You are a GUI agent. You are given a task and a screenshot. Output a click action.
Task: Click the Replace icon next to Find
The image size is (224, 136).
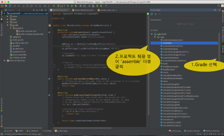point(40,6)
